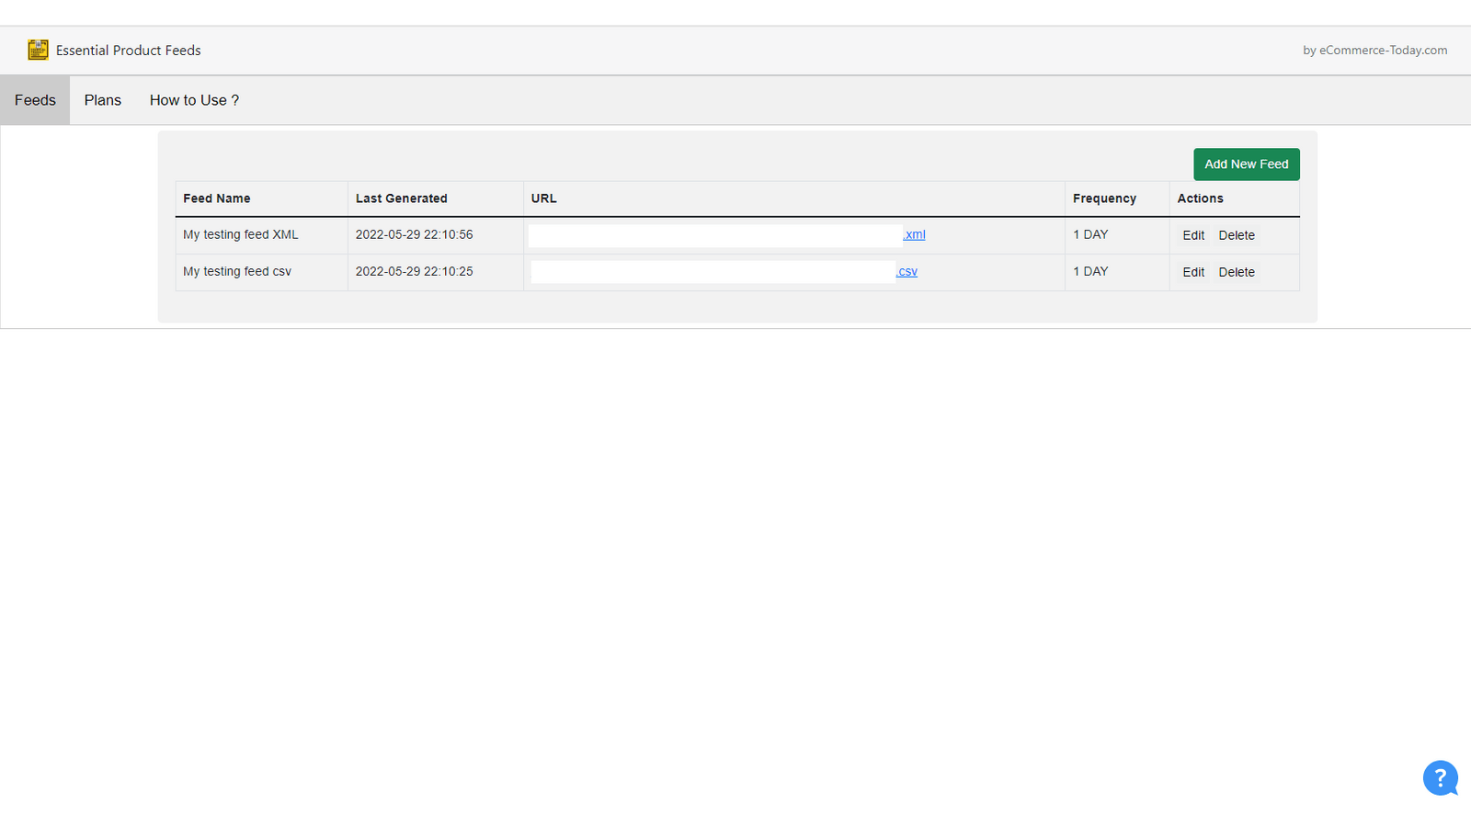Click the question mark support icon
Viewport: 1471px width, 827px height.
[1440, 778]
